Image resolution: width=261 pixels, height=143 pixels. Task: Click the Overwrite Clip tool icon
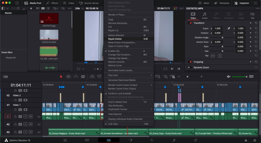coord(99,76)
